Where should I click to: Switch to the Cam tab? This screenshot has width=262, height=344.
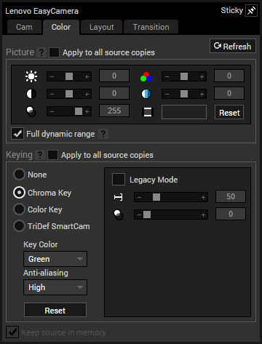24,27
